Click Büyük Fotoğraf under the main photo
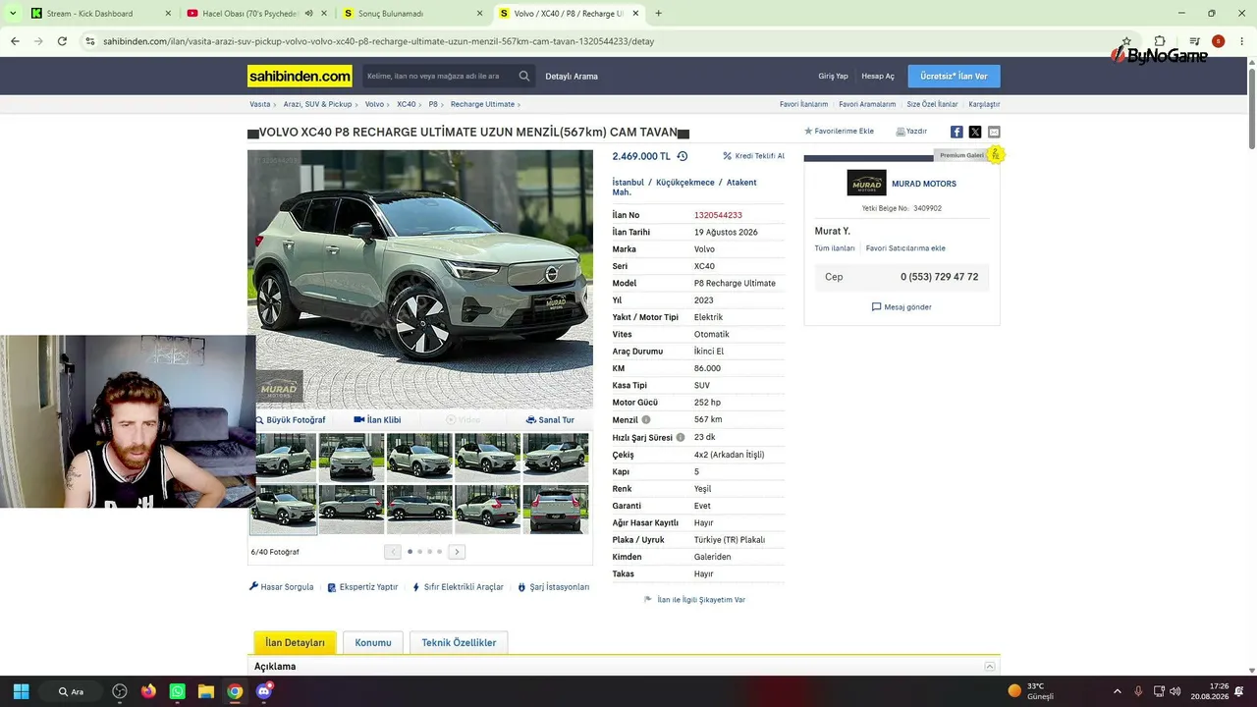Image resolution: width=1257 pixels, height=707 pixels. pyautogui.click(x=291, y=420)
